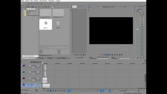The width and height of the screenshot is (167, 94).
Task: Toggle Mute on the Master bus
Action: [x=141, y=11]
